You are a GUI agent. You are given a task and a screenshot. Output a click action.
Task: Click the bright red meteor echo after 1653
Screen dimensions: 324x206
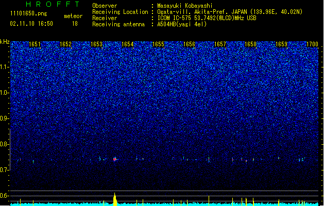click(115, 159)
